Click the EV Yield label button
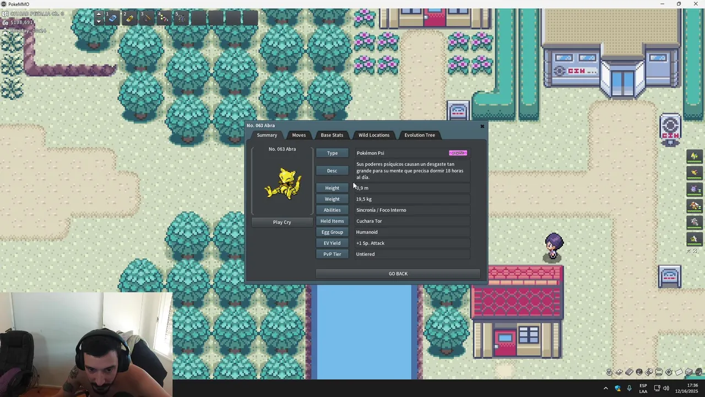Viewport: 705px width, 397px height. (x=332, y=243)
